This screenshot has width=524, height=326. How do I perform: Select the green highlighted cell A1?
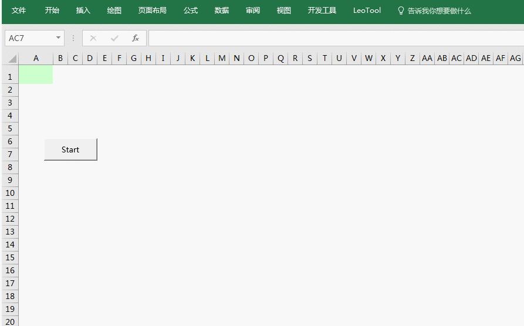(36, 74)
